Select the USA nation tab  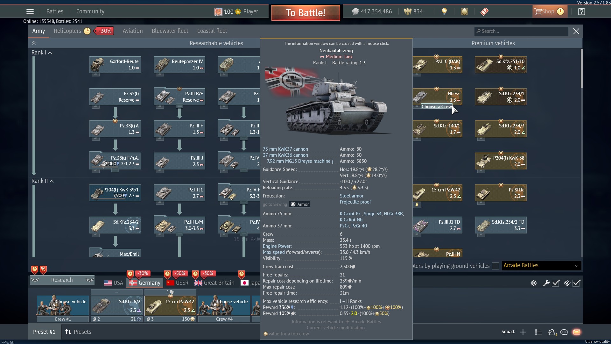114,283
